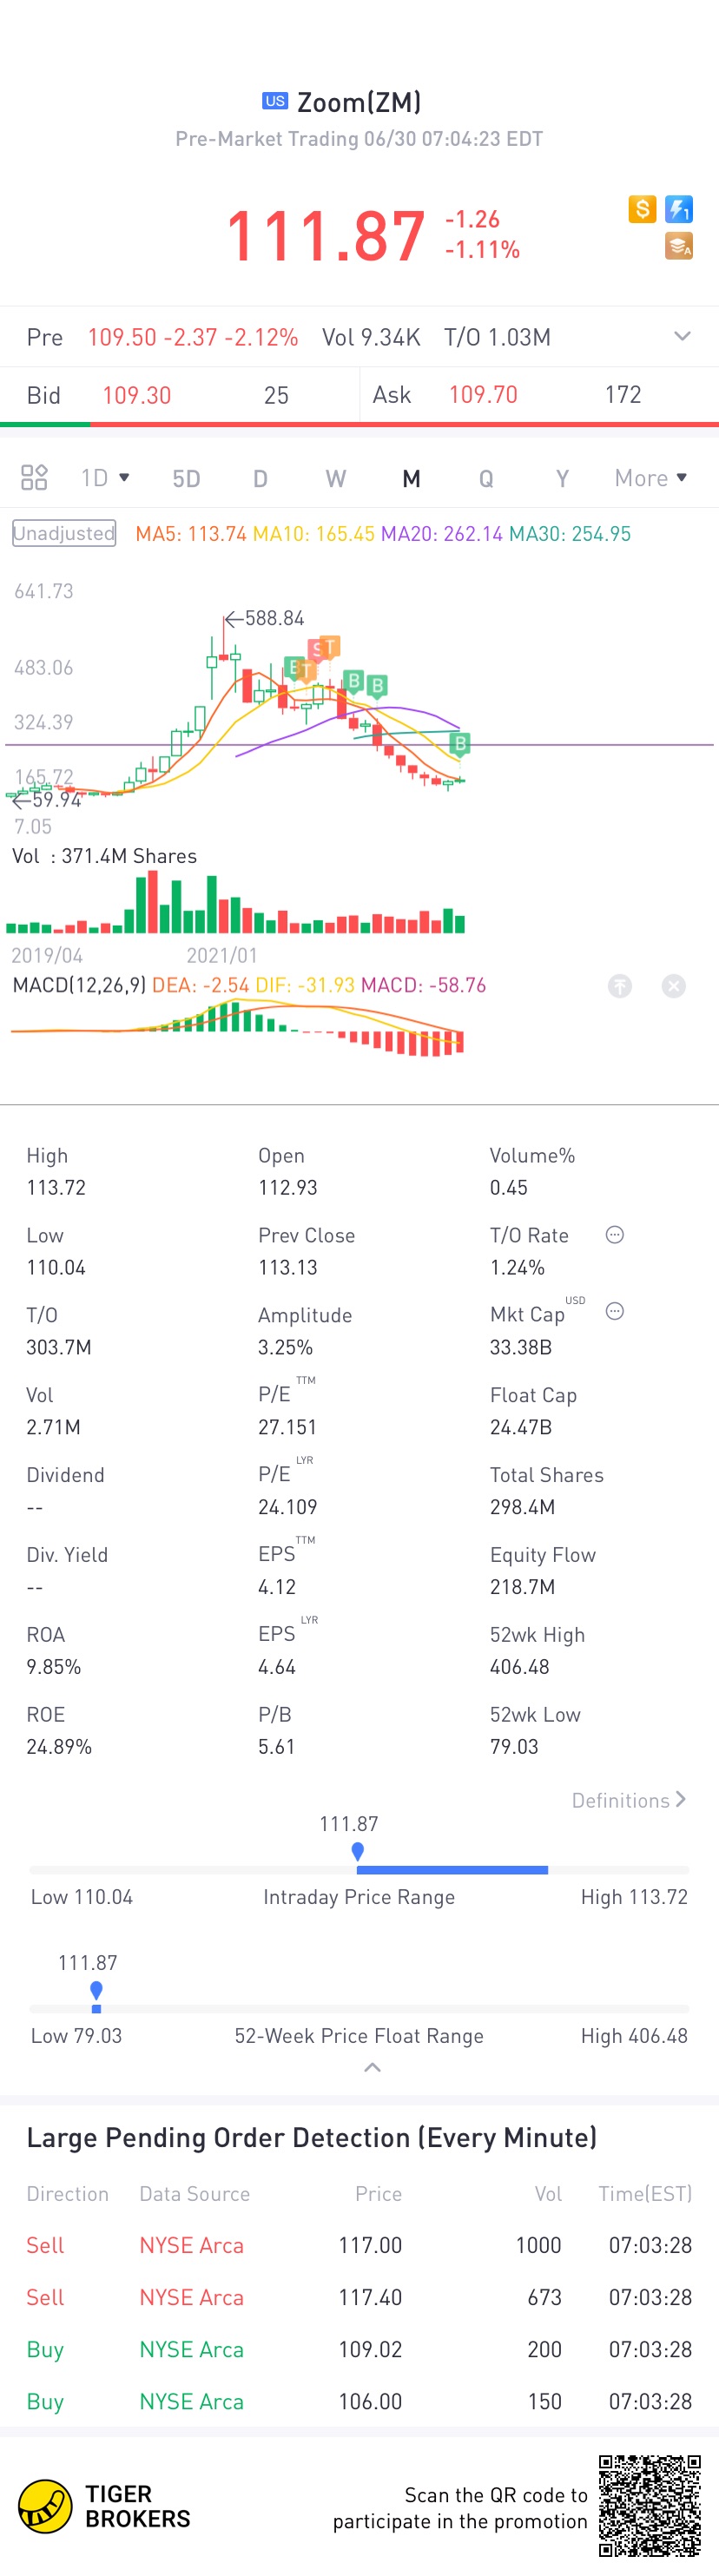The width and height of the screenshot is (719, 2576).
Task: Open the More timeframes dropdown
Action: coord(651,478)
